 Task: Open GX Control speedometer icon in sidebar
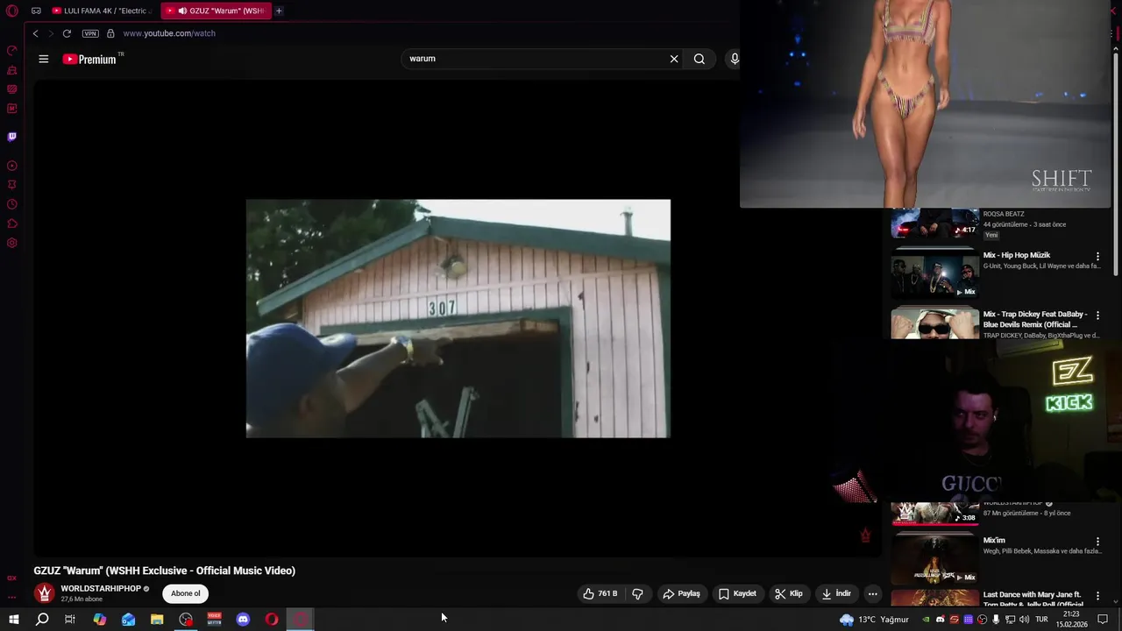12,51
